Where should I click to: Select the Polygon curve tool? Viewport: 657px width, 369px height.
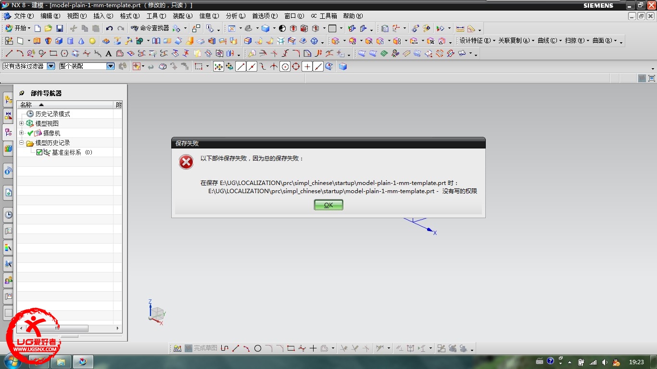(x=64, y=53)
